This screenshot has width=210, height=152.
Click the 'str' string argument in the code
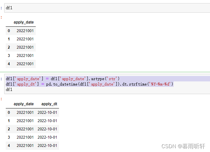point(112,79)
